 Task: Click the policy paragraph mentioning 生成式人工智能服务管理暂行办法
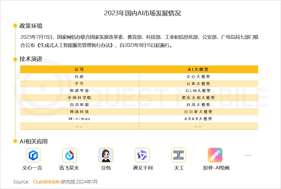tap(139, 41)
